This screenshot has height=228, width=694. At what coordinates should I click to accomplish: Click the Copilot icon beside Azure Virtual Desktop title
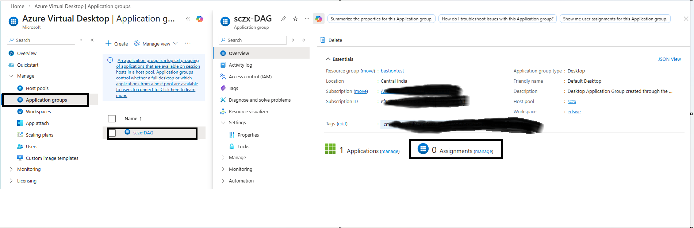click(200, 19)
